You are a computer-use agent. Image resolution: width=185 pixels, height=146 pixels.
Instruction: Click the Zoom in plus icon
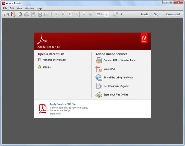(x=91, y=14)
